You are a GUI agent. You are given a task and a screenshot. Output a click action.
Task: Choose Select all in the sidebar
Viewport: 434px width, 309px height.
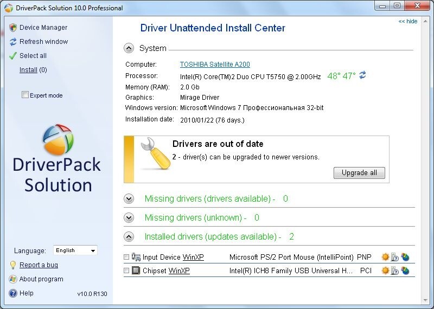33,56
